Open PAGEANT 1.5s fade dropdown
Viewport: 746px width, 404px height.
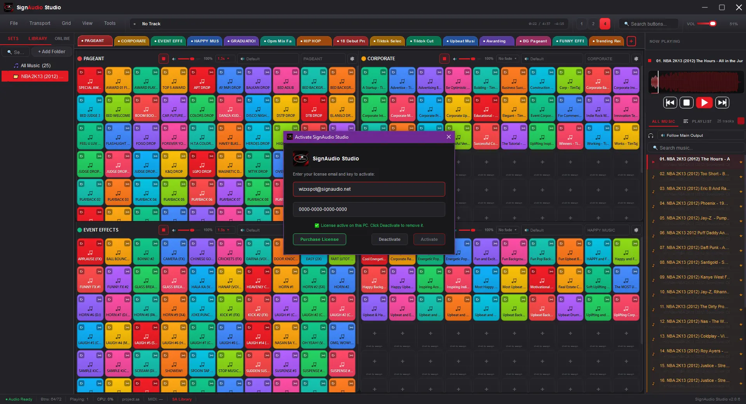coord(225,59)
